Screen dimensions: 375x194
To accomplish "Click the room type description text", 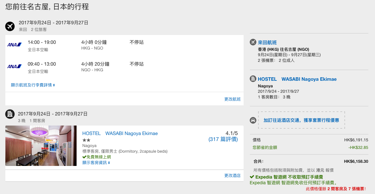I will [125, 151].
